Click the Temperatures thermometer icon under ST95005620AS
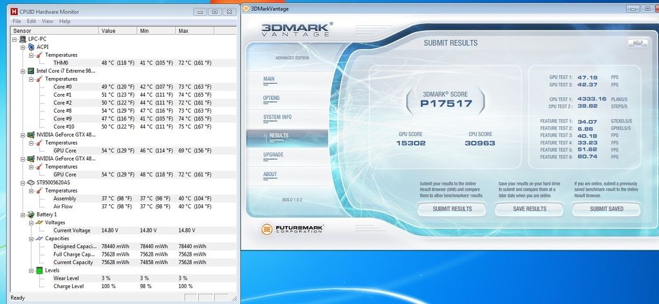This screenshot has height=304, width=659. (39, 191)
